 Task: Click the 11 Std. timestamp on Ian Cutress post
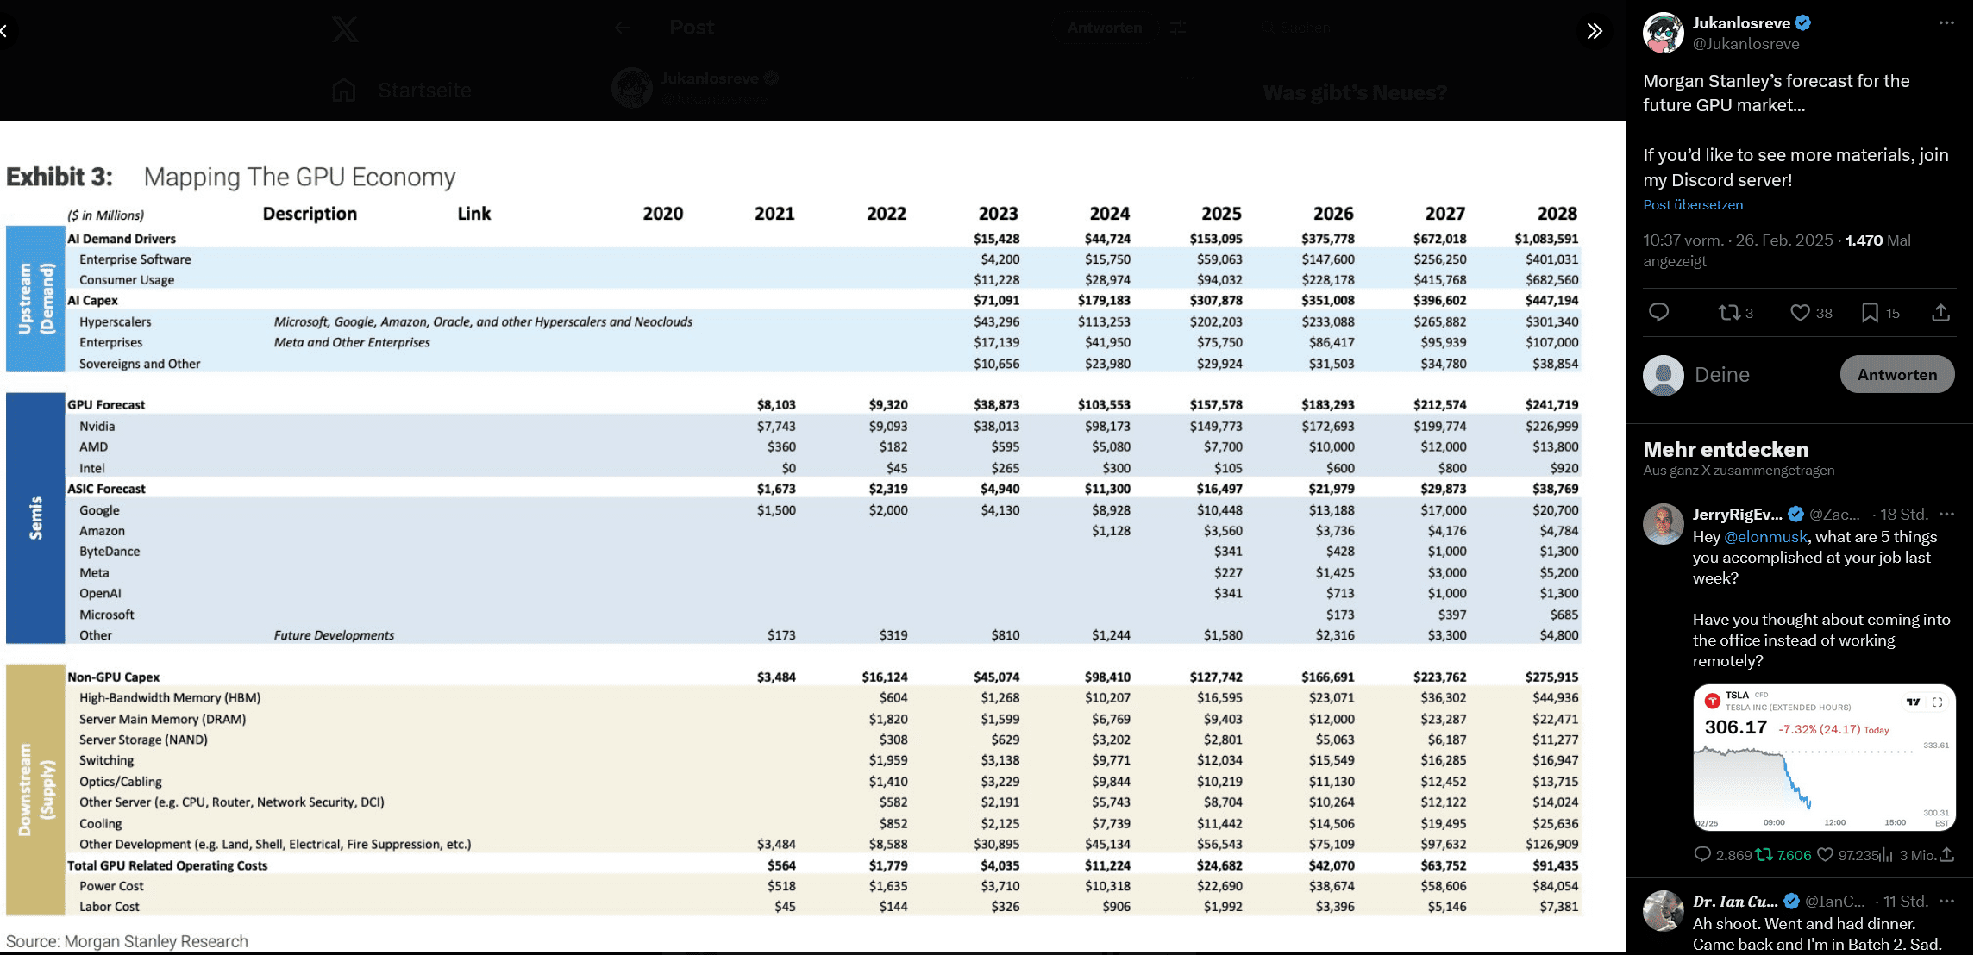point(1906,902)
